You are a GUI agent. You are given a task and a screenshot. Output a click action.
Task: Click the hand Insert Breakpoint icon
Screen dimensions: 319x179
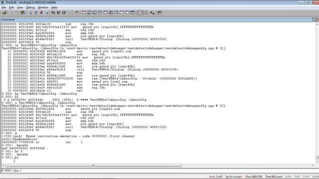[x=77, y=13]
